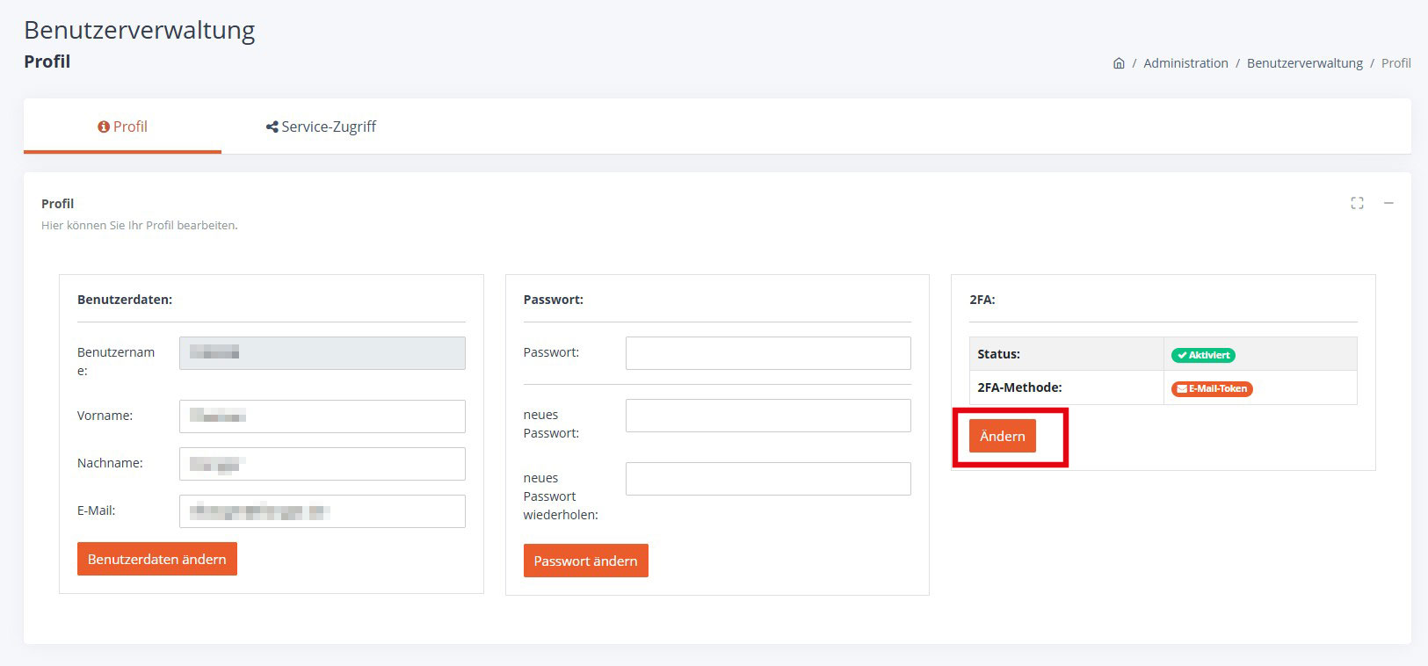This screenshot has width=1428, height=666.
Task: Focus the Nachname input field
Action: coord(322,464)
